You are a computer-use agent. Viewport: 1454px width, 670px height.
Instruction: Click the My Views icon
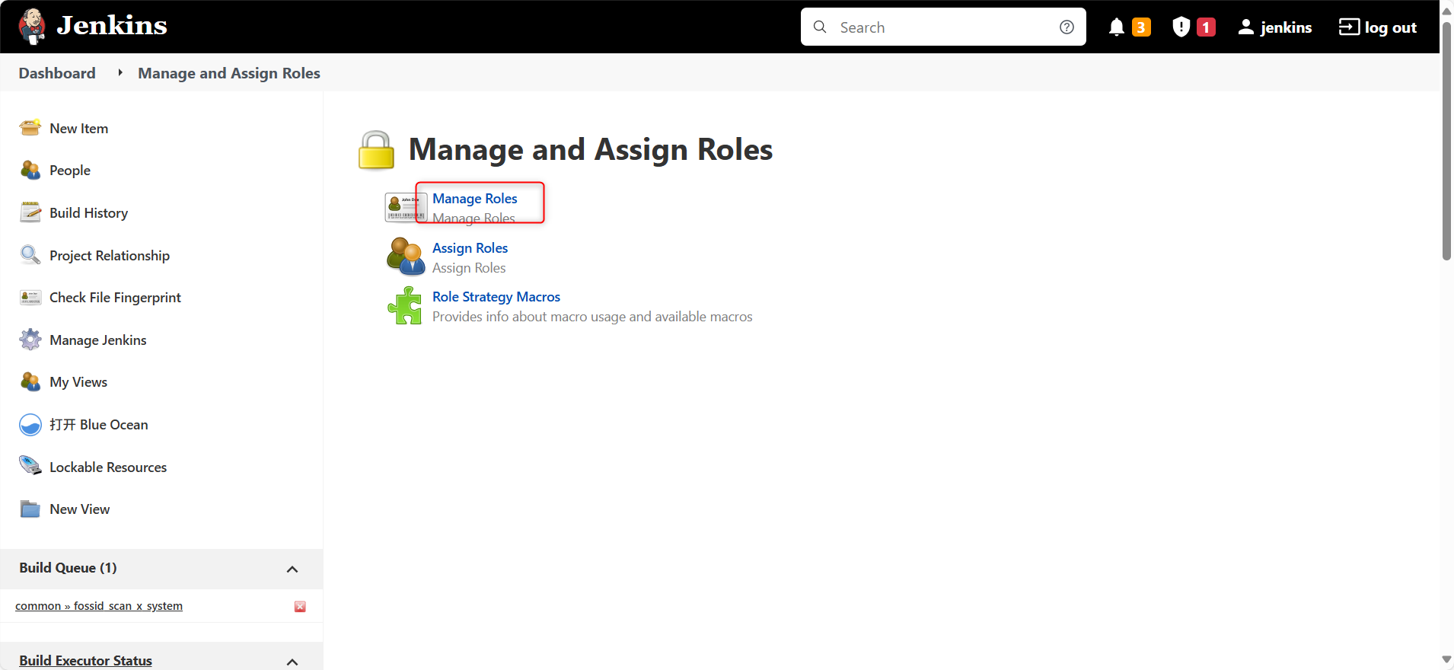(x=30, y=382)
